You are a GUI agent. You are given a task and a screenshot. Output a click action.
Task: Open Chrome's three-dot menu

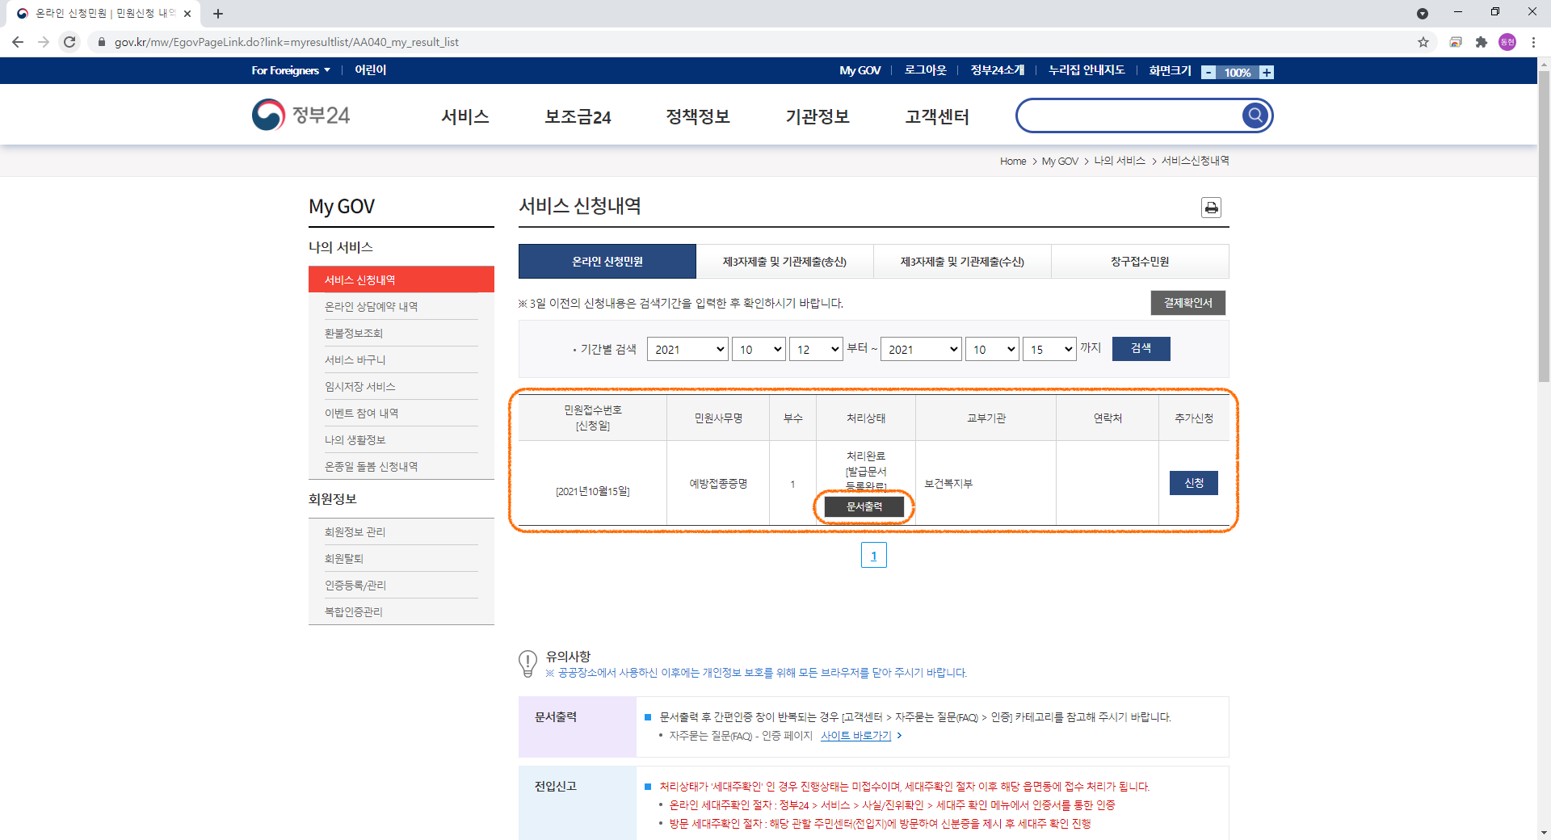coord(1533,42)
